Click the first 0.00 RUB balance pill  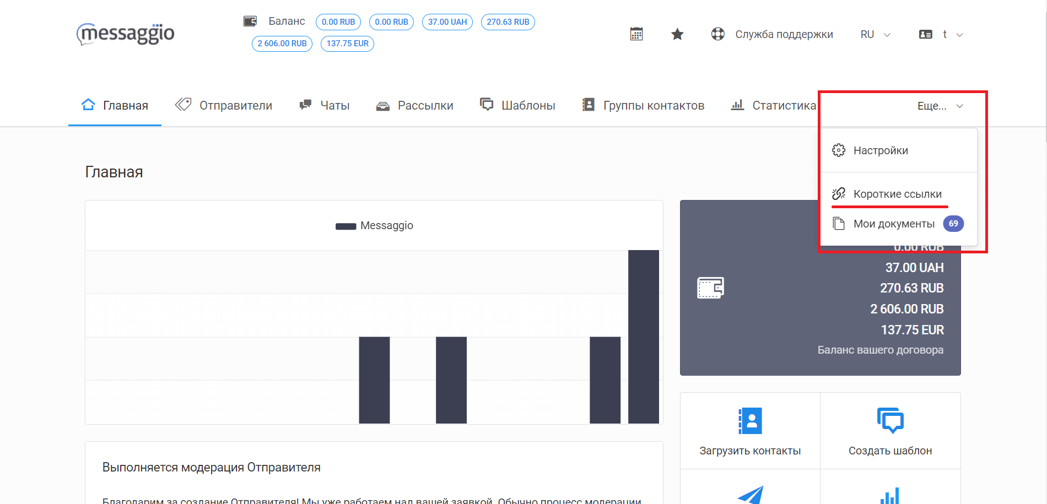(x=338, y=22)
